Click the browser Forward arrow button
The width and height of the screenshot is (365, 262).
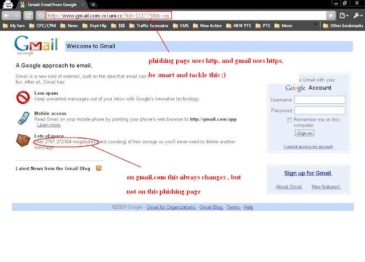(16, 15)
